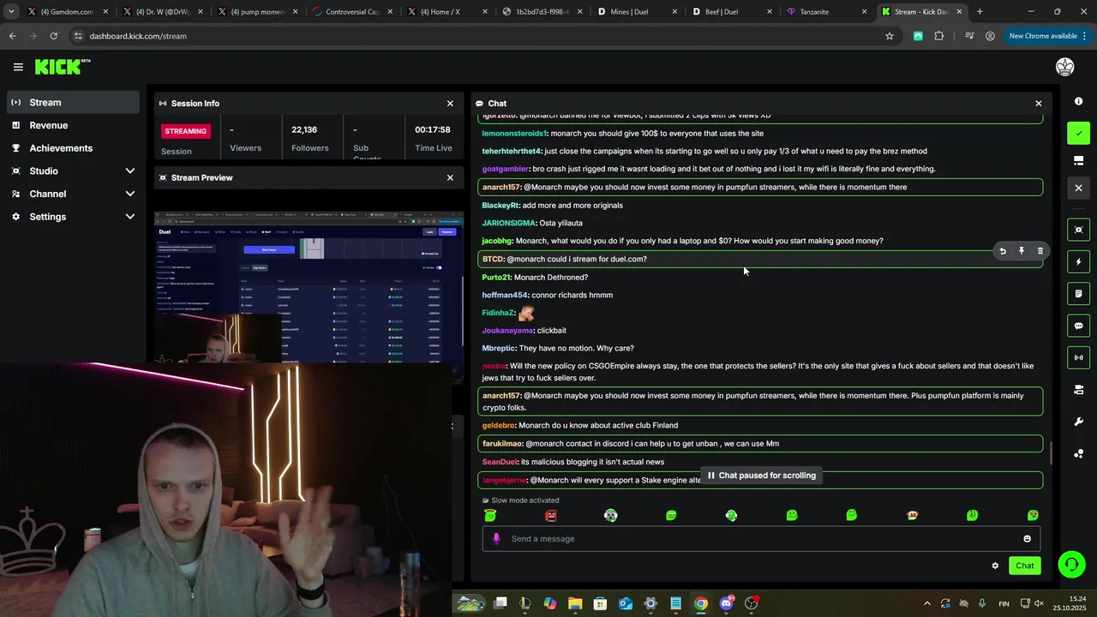This screenshot has height=617, width=1097.
Task: Open the Stream sidebar item
Action: [73, 102]
